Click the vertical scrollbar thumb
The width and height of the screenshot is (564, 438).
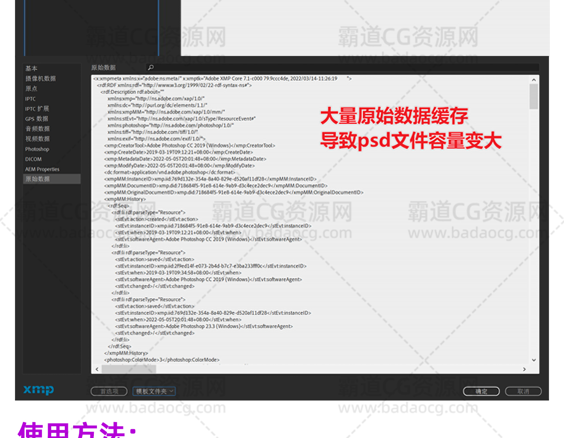[534, 97]
